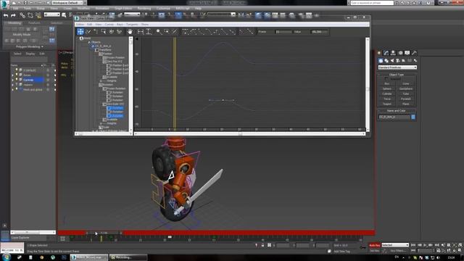Select the Zoom Region tool in Curve Editor
Image resolution: width=464 pixels, height=261 pixels.
[x=167, y=32]
